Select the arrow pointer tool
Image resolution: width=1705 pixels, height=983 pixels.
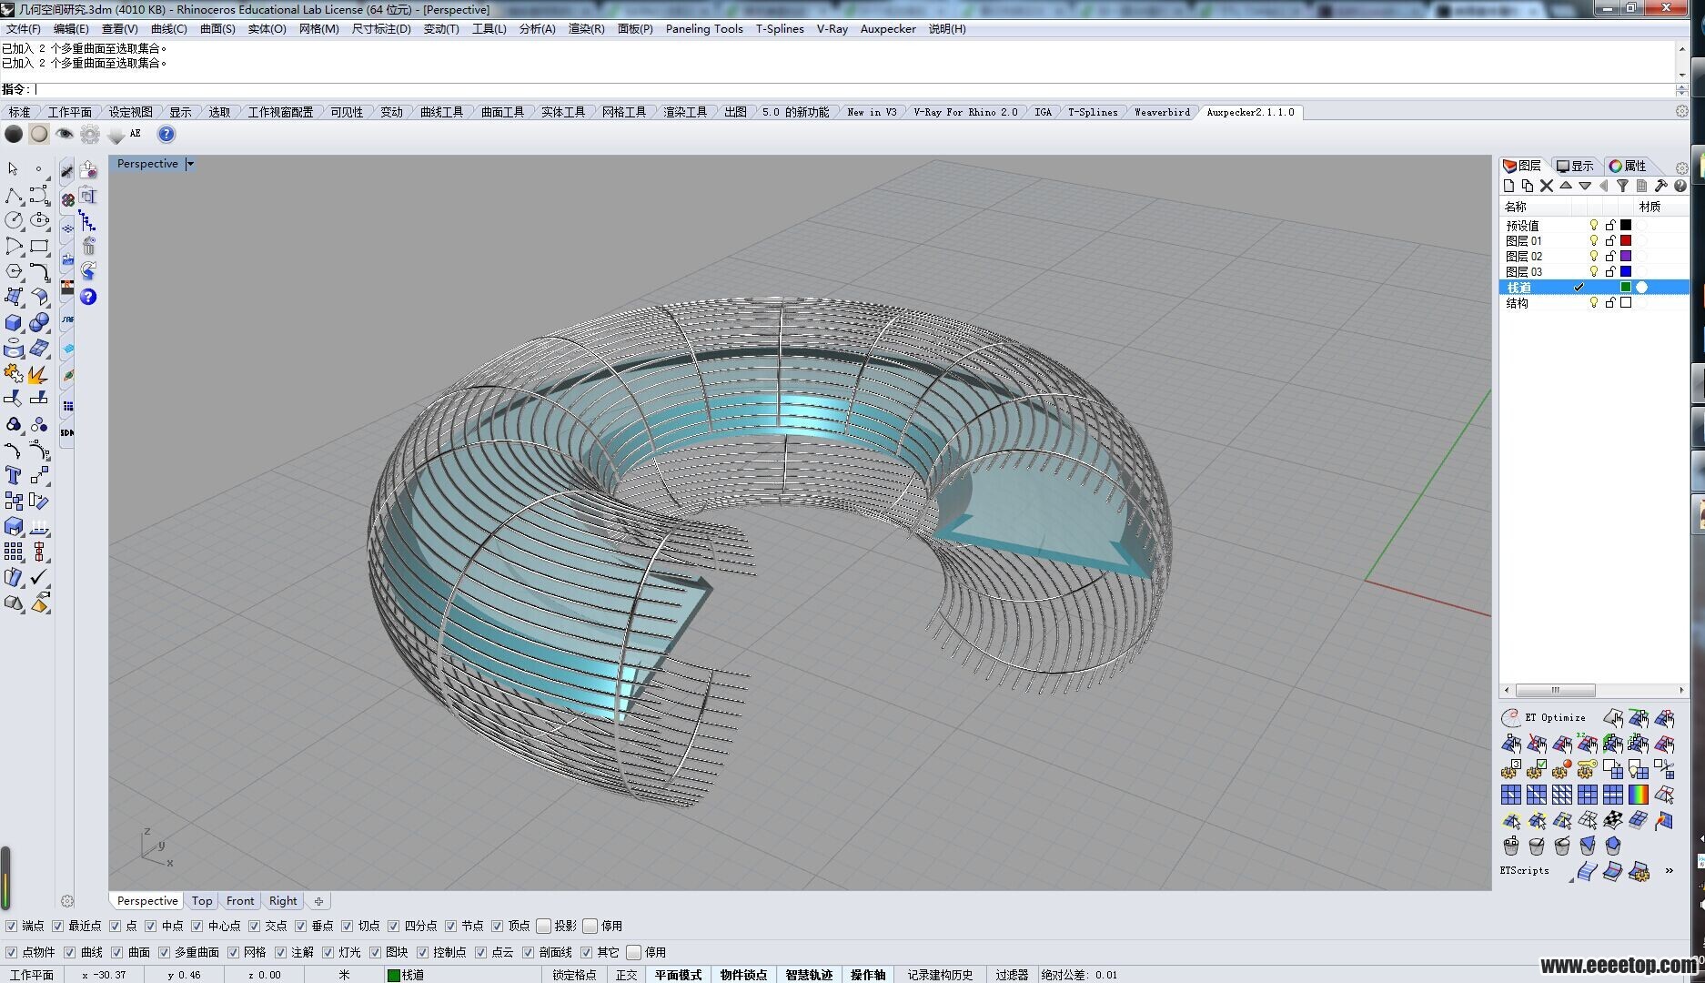pyautogui.click(x=13, y=169)
